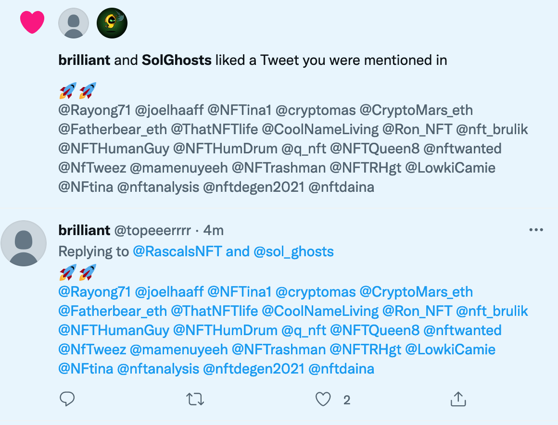Like the tweet with the heart icon
Viewport: 558px width, 425px height.
323,399
